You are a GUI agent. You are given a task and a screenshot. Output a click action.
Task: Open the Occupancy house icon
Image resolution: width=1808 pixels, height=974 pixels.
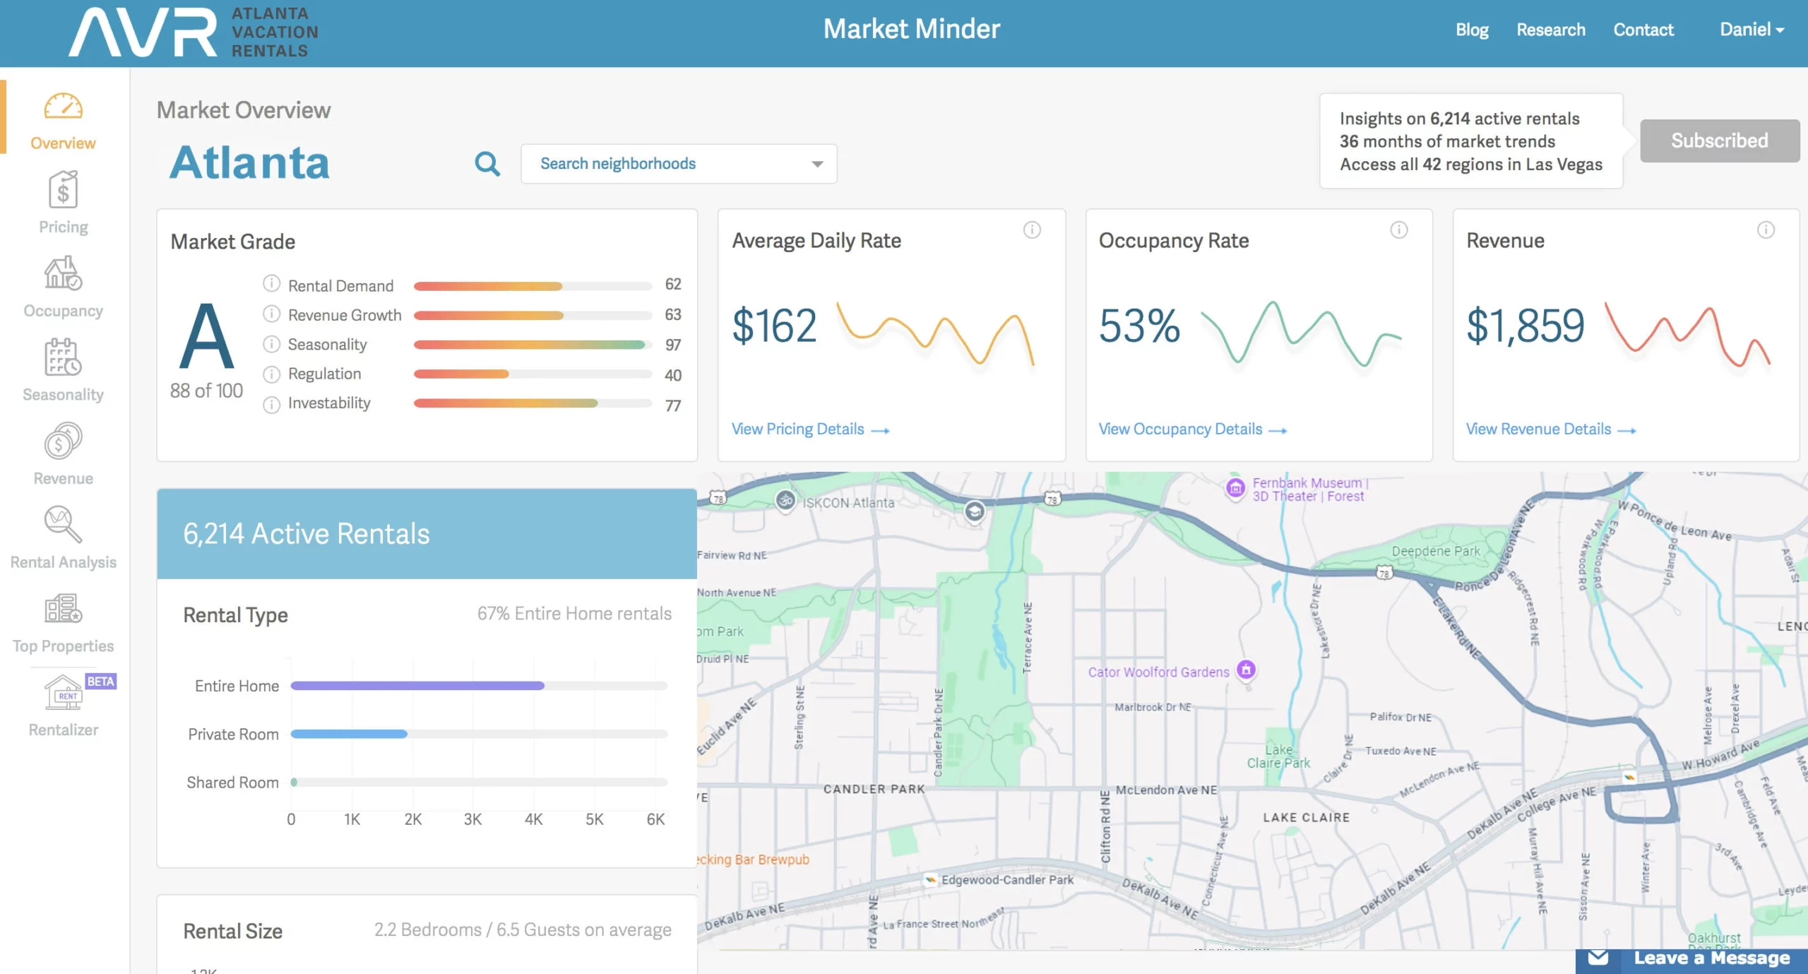(64, 273)
